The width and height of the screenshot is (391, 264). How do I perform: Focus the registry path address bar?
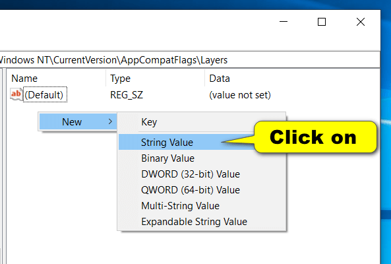pos(189,60)
